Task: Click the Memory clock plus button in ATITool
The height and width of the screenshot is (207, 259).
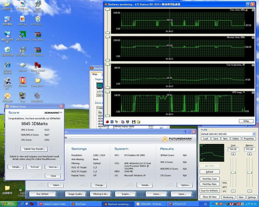Action: 249,154
